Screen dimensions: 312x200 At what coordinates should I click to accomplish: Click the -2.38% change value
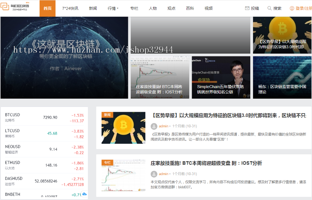pos(78,147)
